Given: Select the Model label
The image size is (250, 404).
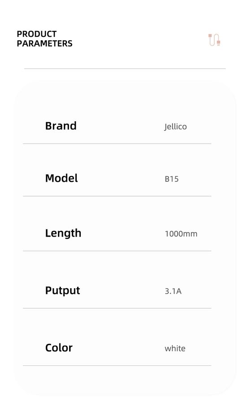Looking at the screenshot, I should point(61,178).
